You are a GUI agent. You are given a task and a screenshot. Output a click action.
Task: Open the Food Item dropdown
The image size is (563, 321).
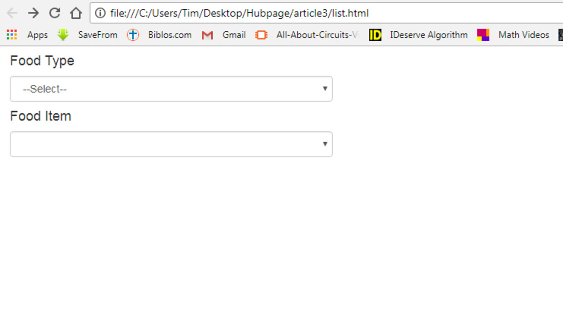pos(171,144)
